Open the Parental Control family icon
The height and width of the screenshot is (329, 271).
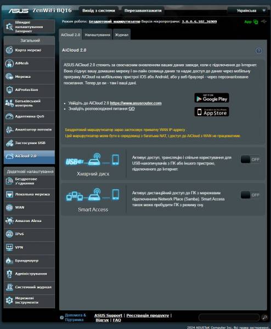(x=9, y=103)
